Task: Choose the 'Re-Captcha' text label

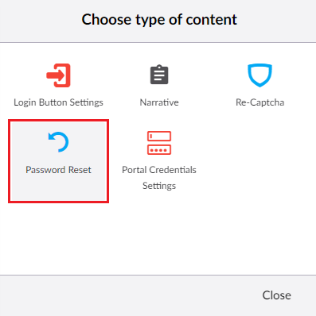Action: [x=260, y=102]
